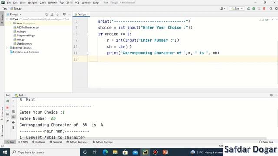
Task: Open the Tools menu
Action: [x=69, y=3]
